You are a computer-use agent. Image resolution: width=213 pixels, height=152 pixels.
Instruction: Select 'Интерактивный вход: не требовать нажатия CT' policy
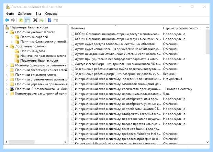pyautogui.click(x=117, y=109)
